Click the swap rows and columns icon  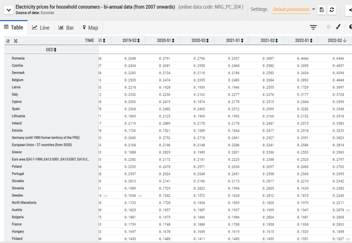[8, 41]
